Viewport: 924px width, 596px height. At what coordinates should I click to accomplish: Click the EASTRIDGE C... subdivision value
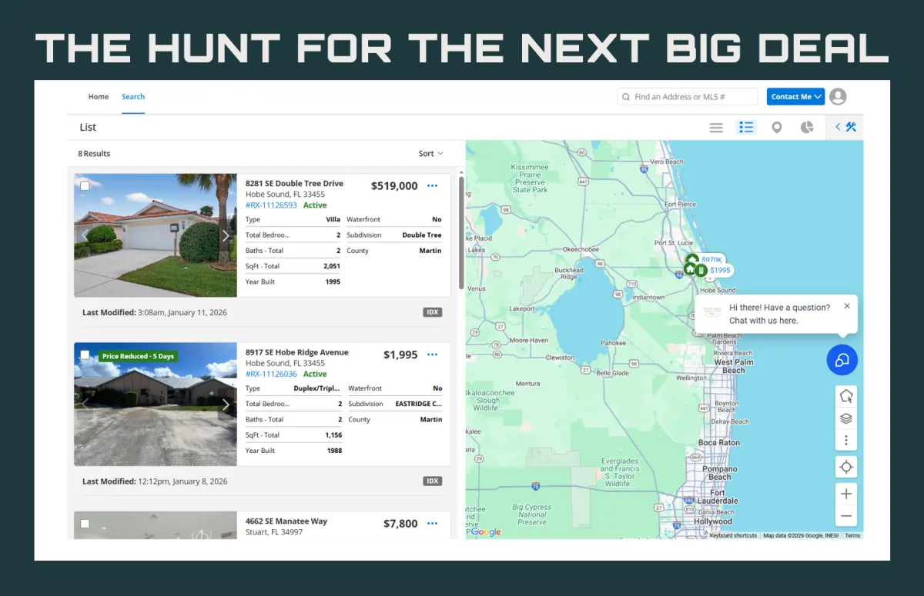point(419,404)
